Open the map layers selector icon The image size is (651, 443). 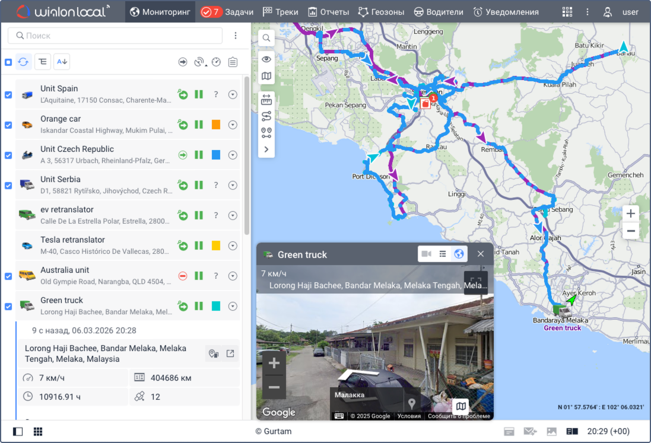pyautogui.click(x=266, y=76)
